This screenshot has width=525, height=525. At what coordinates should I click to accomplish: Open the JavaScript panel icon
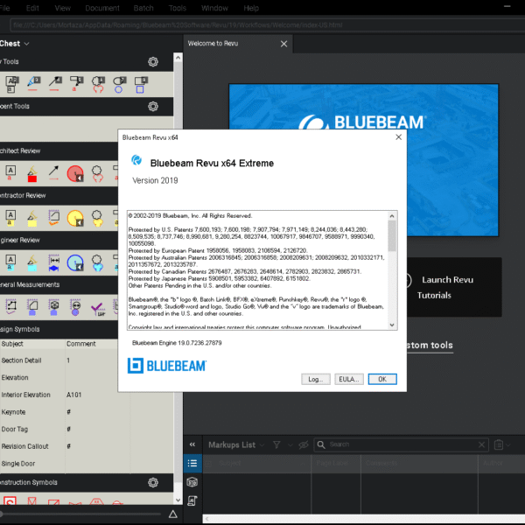click(x=192, y=500)
